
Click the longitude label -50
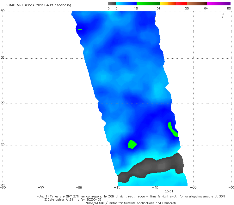pyautogui.click(x=79, y=187)
